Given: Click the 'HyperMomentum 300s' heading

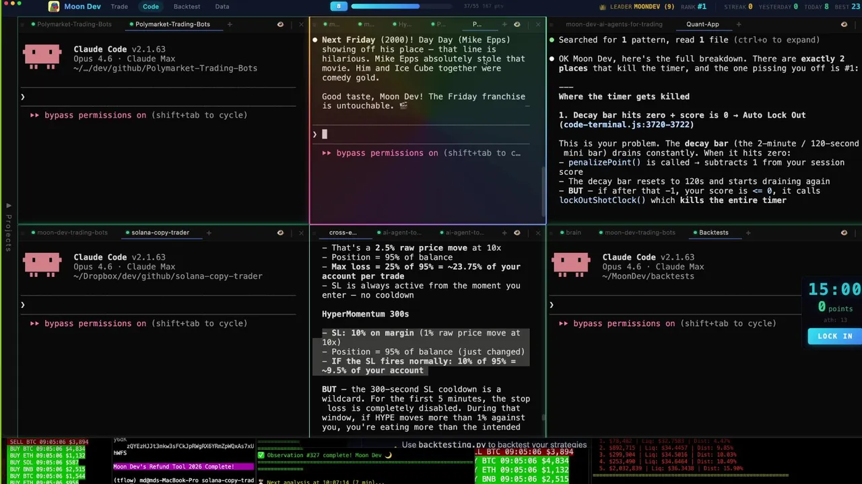Looking at the screenshot, I should coord(365,314).
